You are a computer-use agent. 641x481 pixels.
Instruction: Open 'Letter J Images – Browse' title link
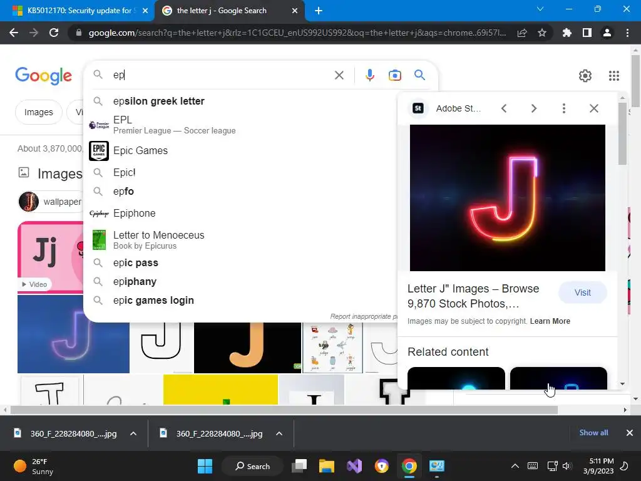tap(473, 296)
